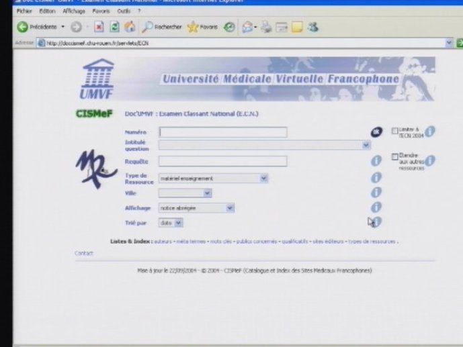463x347 pixels.
Task: Click the Forward navigation arrow
Action: pyautogui.click(x=76, y=27)
